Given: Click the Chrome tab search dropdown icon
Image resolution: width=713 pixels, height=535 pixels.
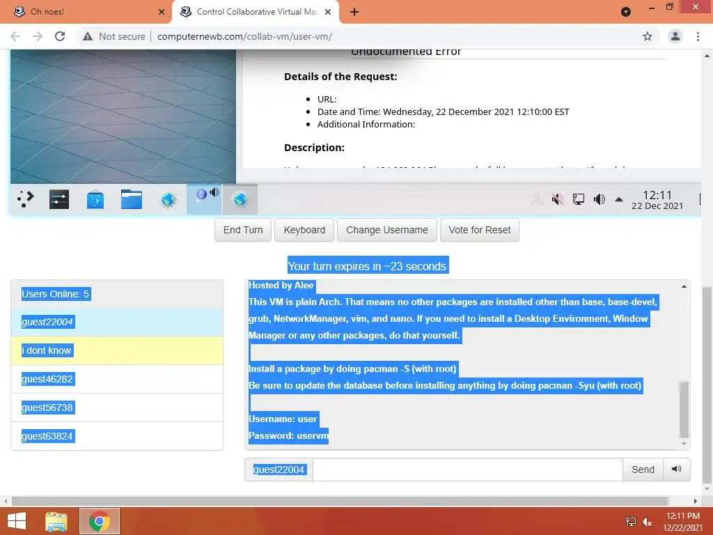Looking at the screenshot, I should point(626,12).
